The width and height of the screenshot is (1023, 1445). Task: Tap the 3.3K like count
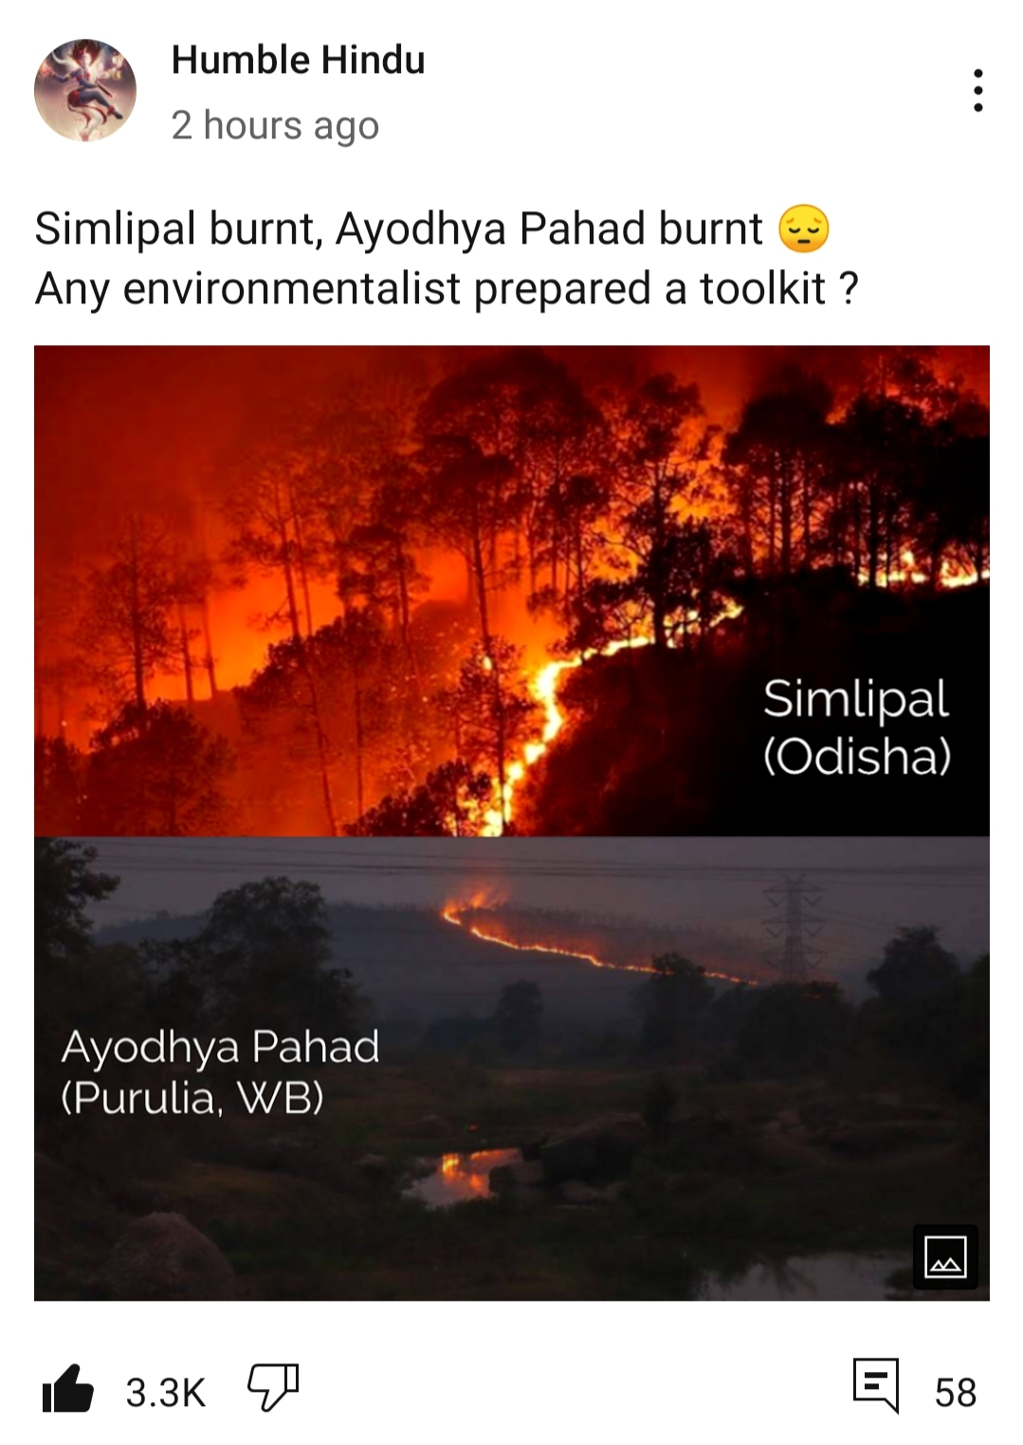(x=166, y=1393)
